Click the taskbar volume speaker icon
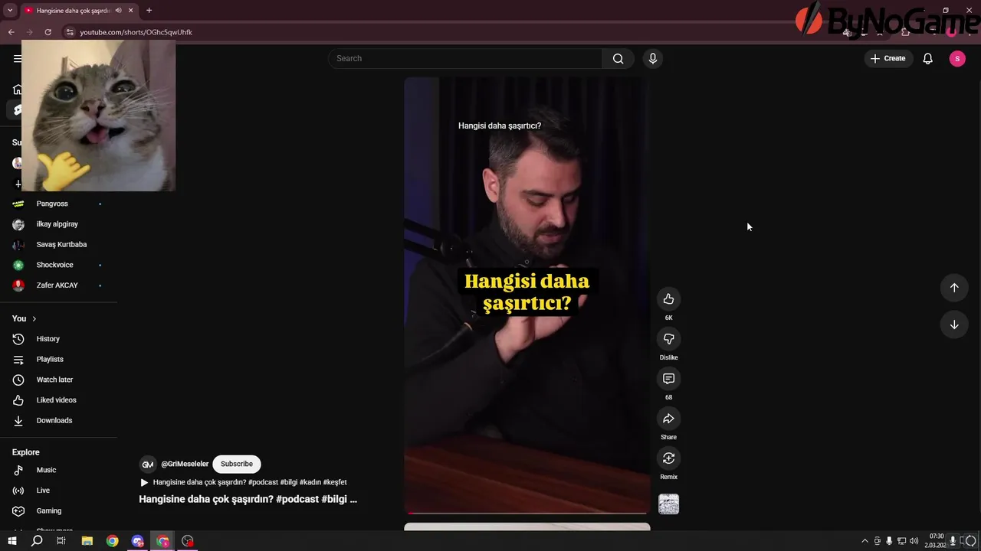The image size is (981, 551). click(914, 541)
